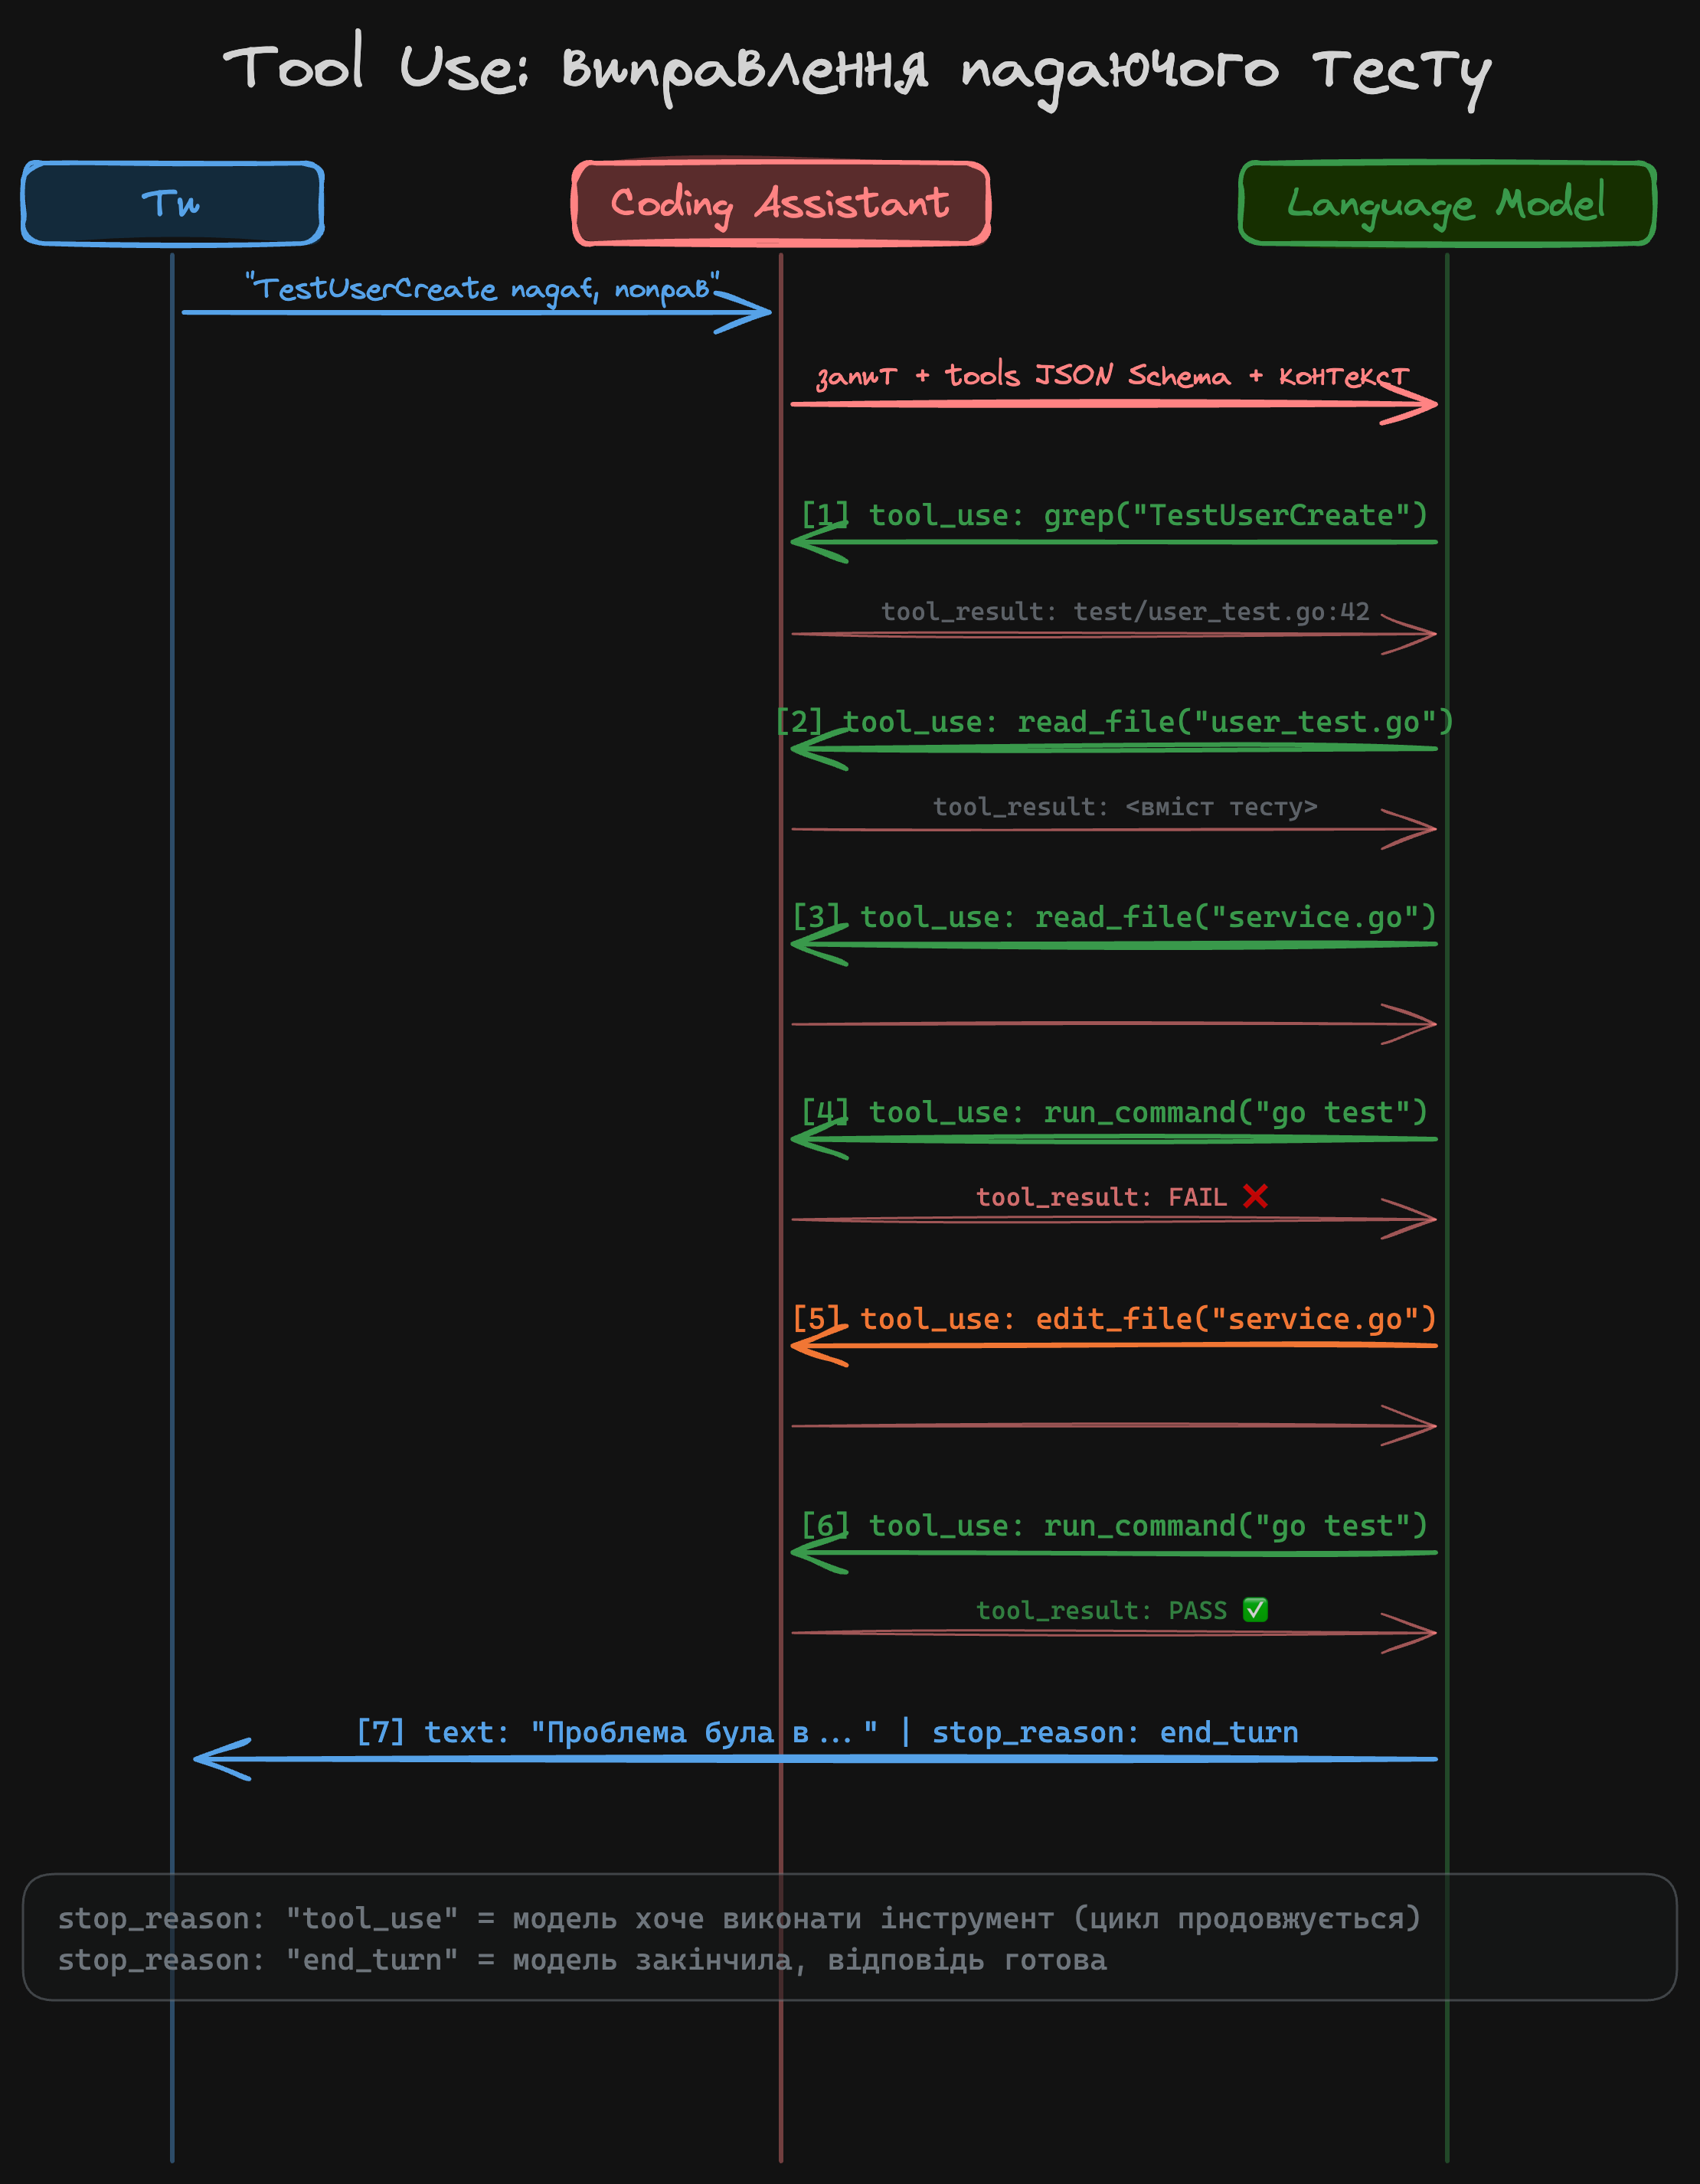Click the "tool_result: <вміст тесту>" label
1700x2184 pixels.
click(x=1125, y=806)
